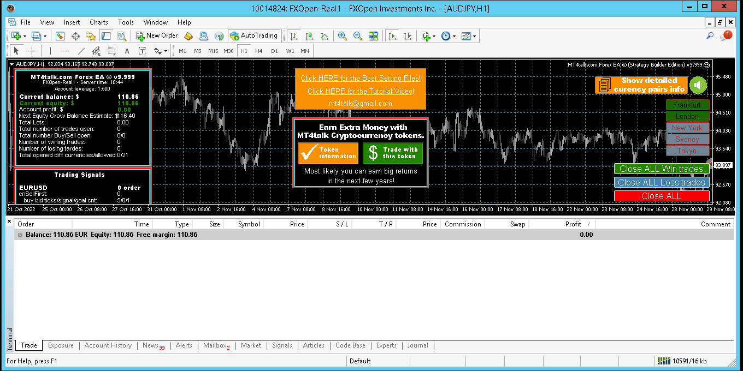Open a new chart window
The image size is (743, 371).
coord(16,36)
